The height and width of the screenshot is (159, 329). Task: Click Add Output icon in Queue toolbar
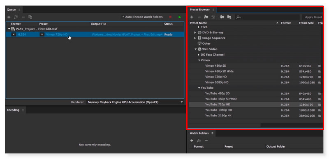16,17
